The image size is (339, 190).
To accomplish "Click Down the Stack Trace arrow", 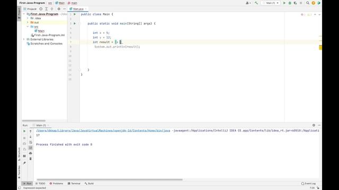I will point(31,137).
